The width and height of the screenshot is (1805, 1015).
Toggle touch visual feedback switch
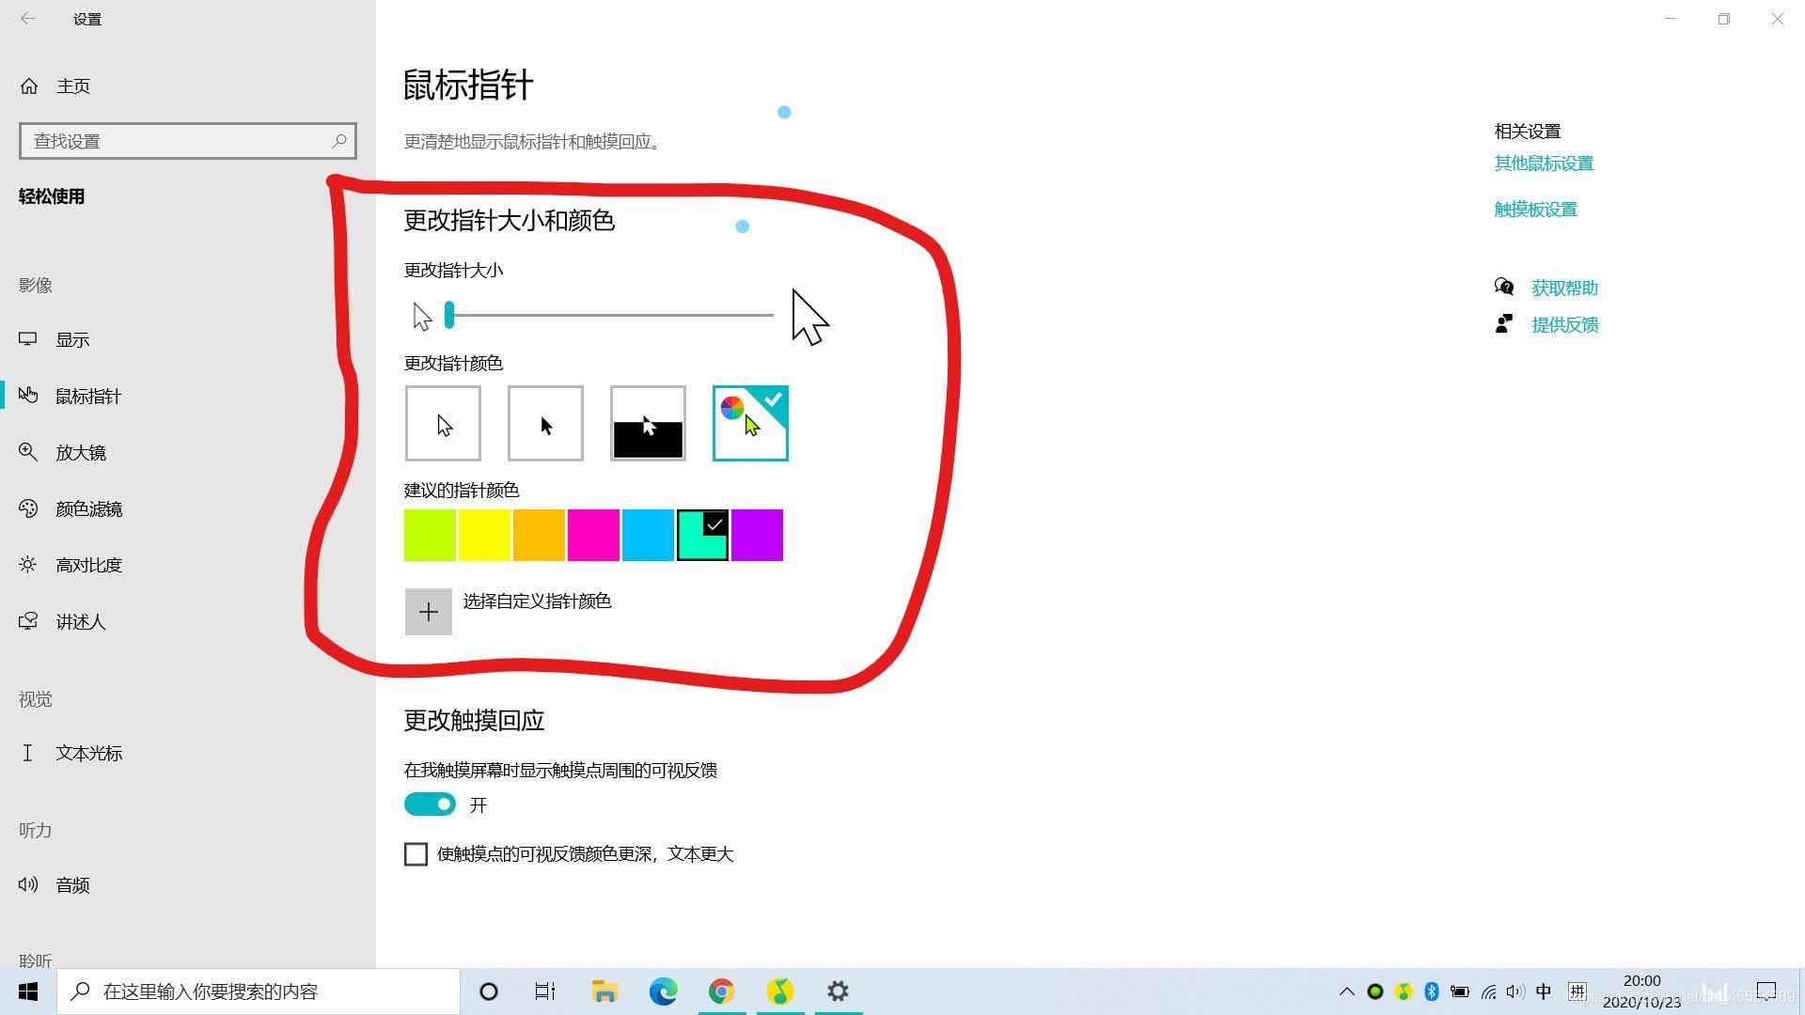(430, 804)
